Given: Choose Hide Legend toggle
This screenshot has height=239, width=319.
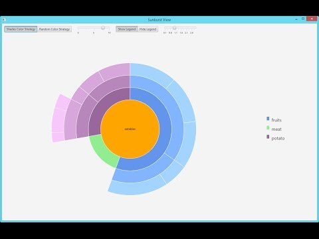Looking at the screenshot, I should coord(148,29).
